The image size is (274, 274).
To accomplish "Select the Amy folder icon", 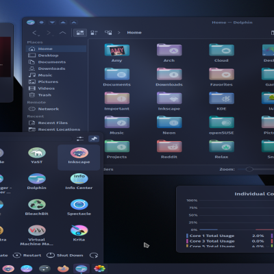I will [117, 50].
